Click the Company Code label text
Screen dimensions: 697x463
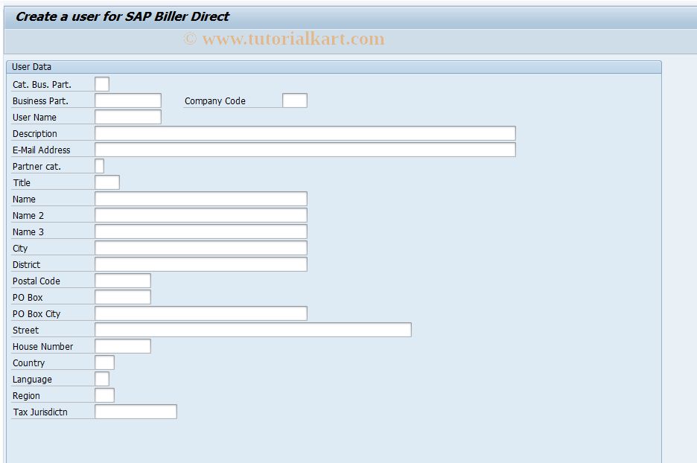click(x=215, y=101)
